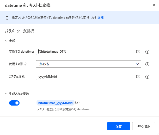Click info icon beside 使用する形式 dropdown
Image resolution: width=159 pixels, height=135 pixels.
147,64
